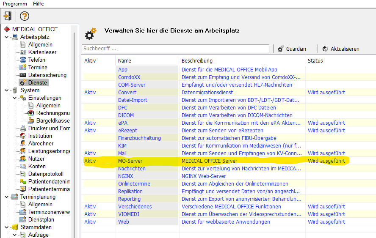Sort by the Status column header
376x238 pixels.
point(315,61)
